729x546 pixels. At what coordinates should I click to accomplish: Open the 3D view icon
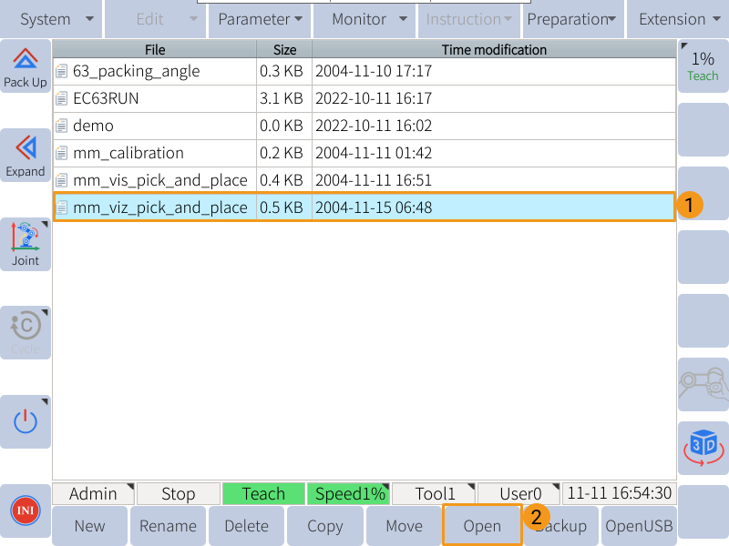pos(703,448)
